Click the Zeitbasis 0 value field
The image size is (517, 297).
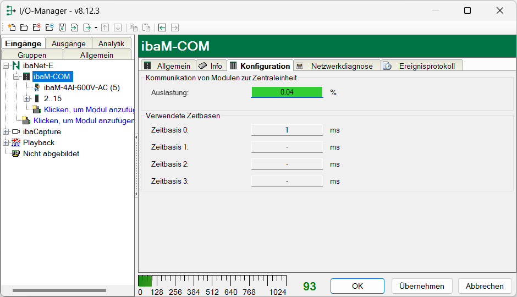tap(287, 130)
